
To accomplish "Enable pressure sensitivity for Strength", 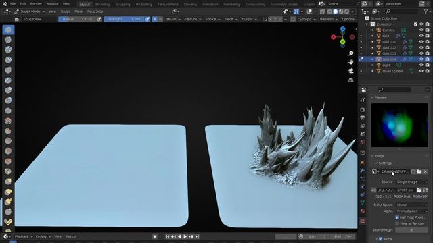I will pyautogui.click(x=147, y=19).
